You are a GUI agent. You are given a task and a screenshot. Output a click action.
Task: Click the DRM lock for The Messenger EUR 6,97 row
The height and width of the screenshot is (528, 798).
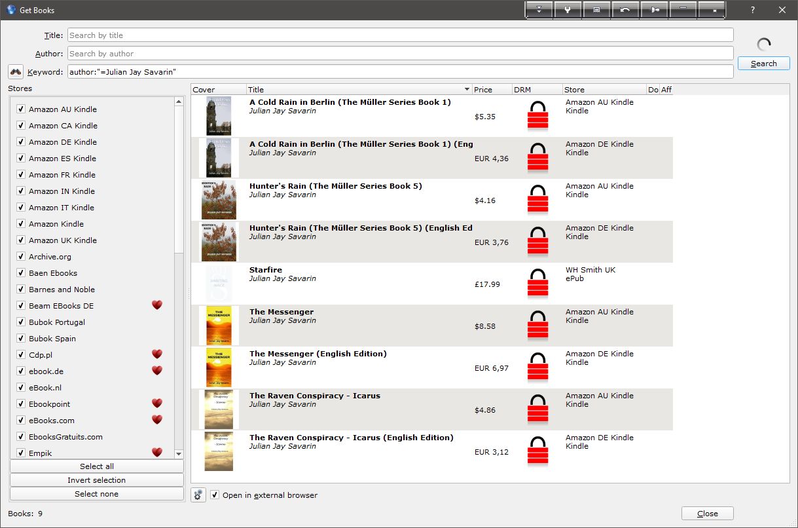pyautogui.click(x=538, y=368)
